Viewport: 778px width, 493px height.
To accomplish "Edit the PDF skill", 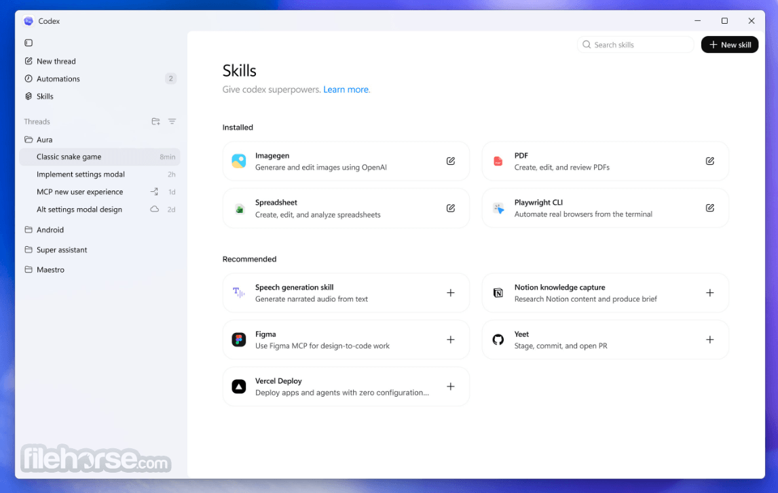I will 710,161.
